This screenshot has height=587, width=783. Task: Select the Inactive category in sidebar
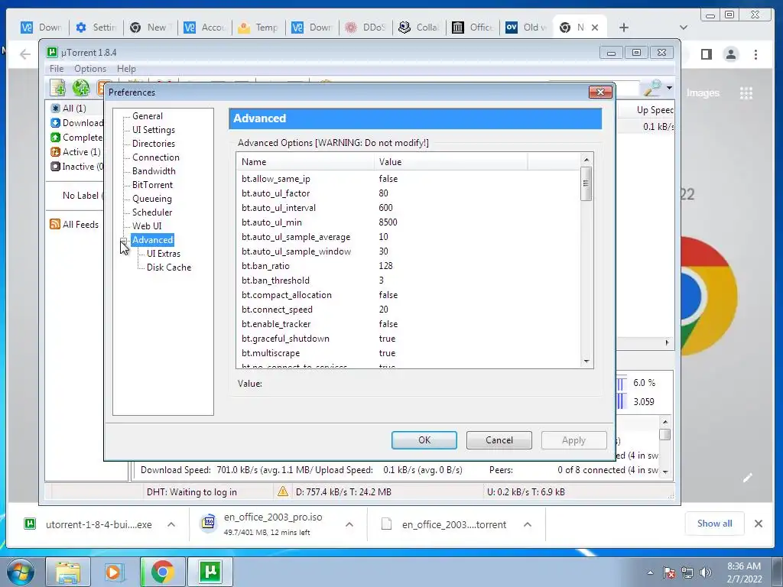coord(77,166)
